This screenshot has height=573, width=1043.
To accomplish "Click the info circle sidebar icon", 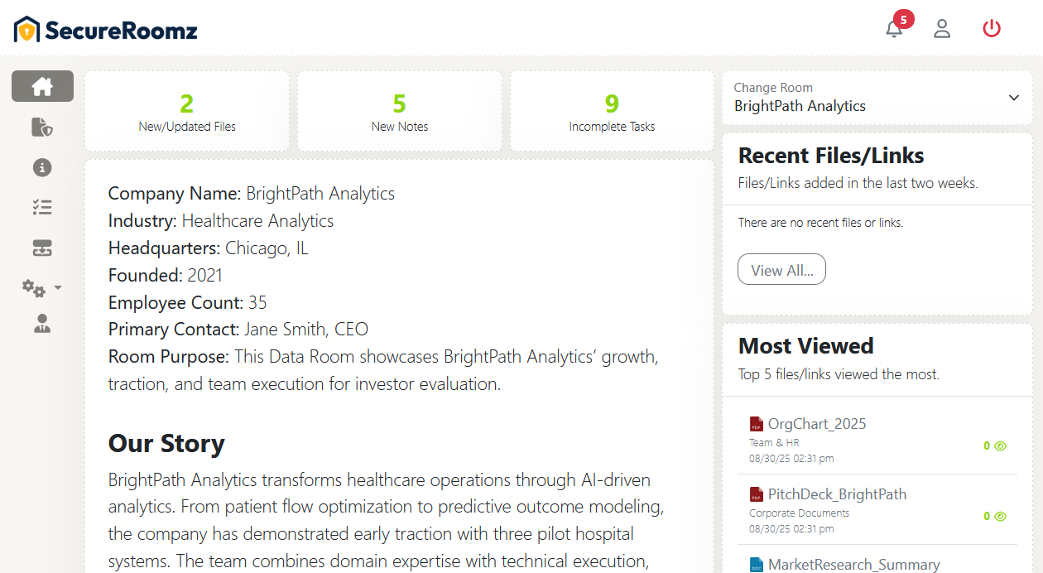I will (x=42, y=167).
